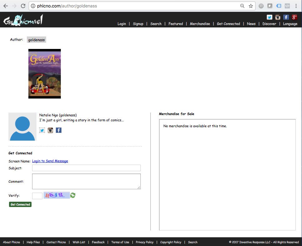
Task: Click the 'Get Connected' section heading
Action: pyautogui.click(x=20, y=153)
